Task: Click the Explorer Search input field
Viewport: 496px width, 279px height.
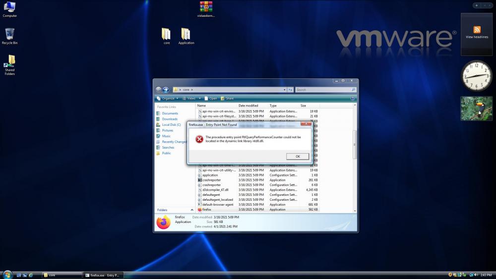Action: point(322,90)
